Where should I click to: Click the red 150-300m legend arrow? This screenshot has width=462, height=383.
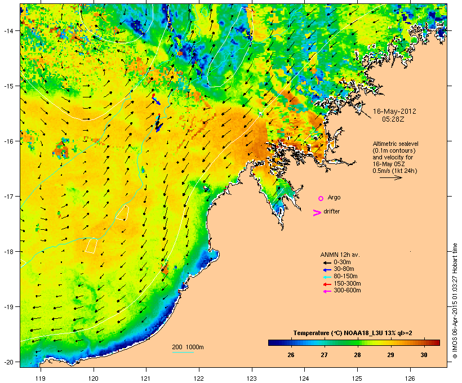click(327, 284)
